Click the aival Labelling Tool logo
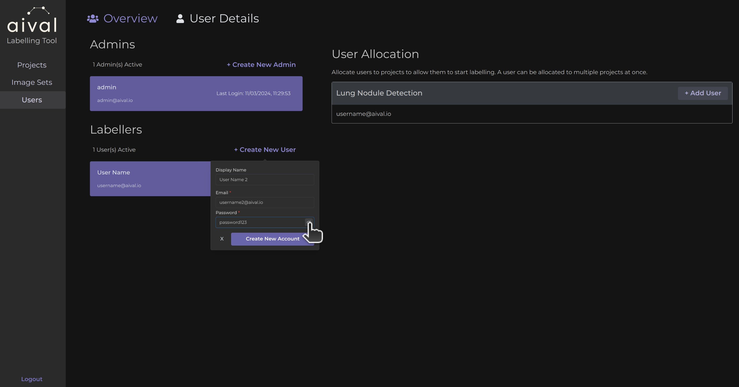Viewport: 739px width, 387px height. click(32, 25)
